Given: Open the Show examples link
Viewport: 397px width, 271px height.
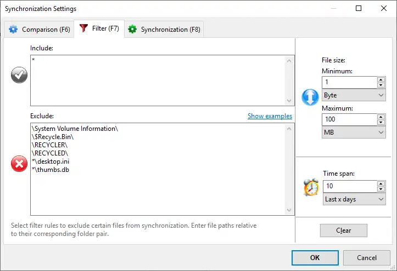Looking at the screenshot, I should click(270, 116).
